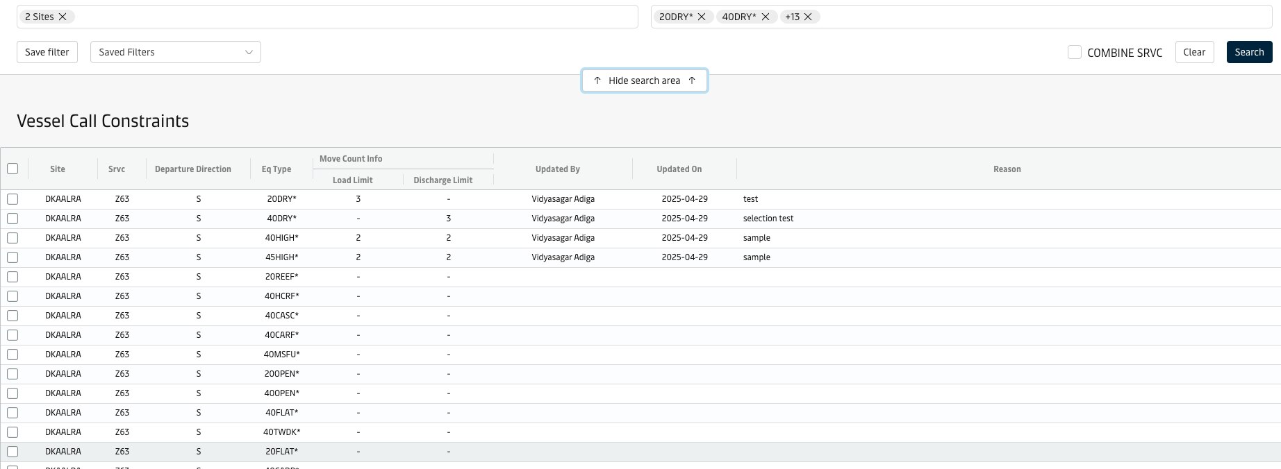1281x469 pixels.
Task: Remove the 40DRY* equipment chip
Action: (x=766, y=17)
